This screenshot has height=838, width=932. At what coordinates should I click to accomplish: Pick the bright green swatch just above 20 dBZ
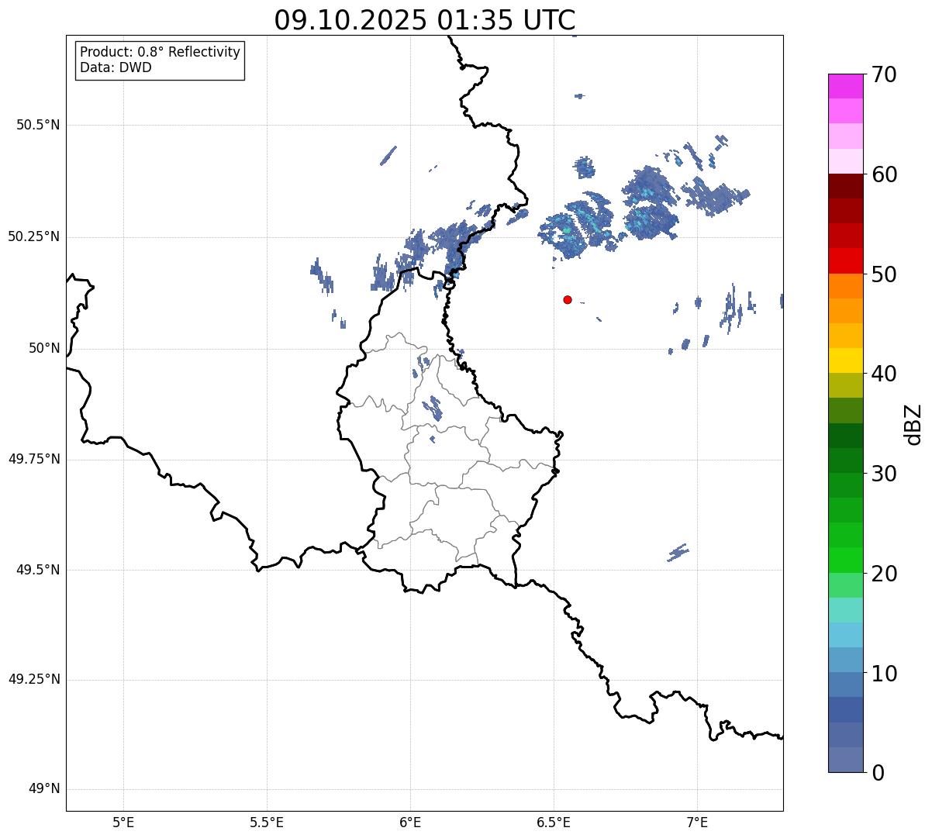pos(845,560)
